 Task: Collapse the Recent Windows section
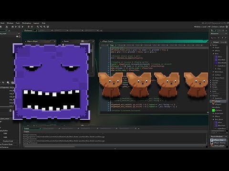click(x=226, y=136)
